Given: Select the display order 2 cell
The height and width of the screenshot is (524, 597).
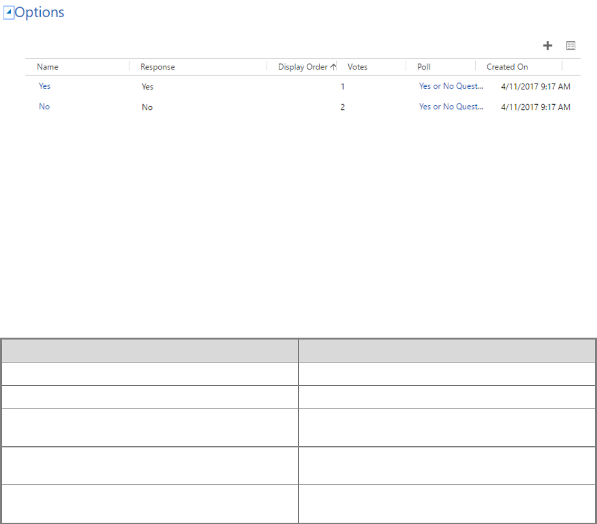Looking at the screenshot, I should (343, 107).
